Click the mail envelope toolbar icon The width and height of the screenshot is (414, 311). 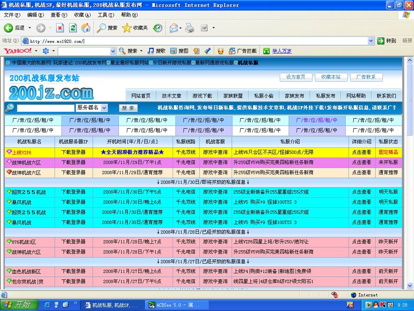point(173,28)
